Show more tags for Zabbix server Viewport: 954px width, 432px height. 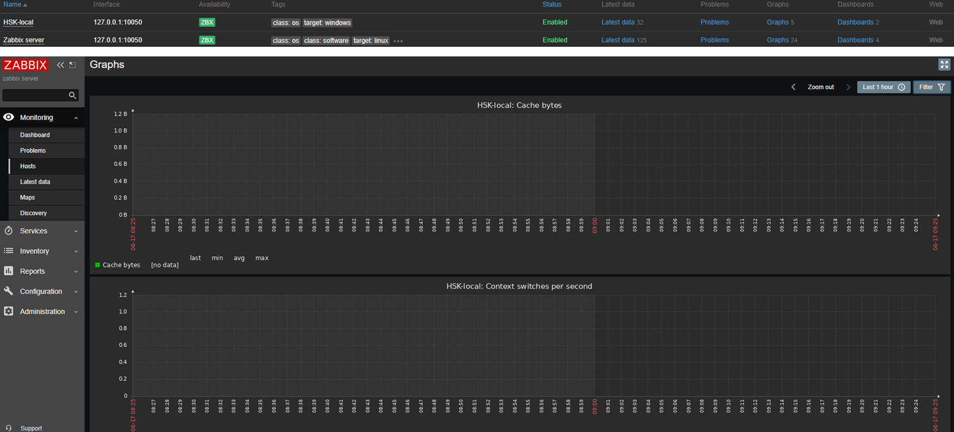398,41
